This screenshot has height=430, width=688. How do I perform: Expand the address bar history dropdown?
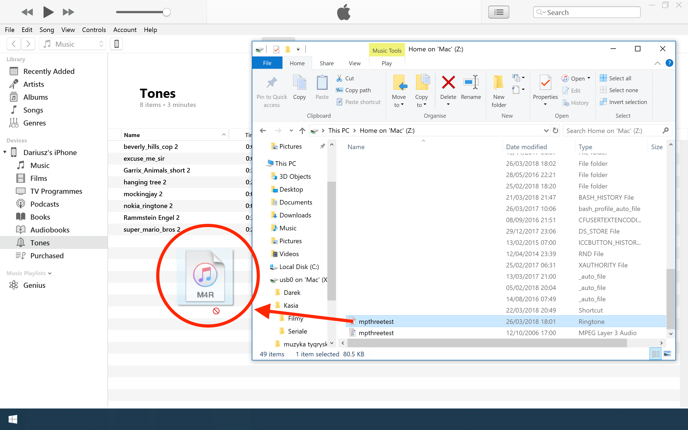tap(546, 131)
